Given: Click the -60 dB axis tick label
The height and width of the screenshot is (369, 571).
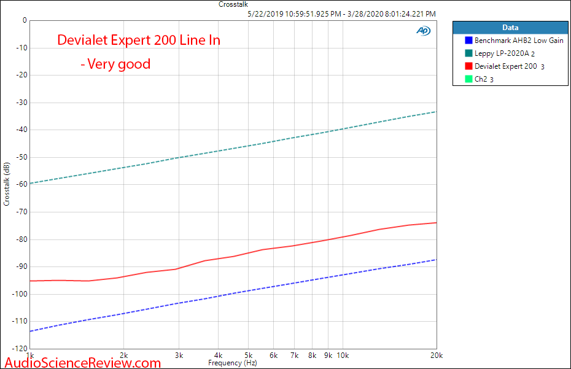Looking at the screenshot, I should 21,184.
